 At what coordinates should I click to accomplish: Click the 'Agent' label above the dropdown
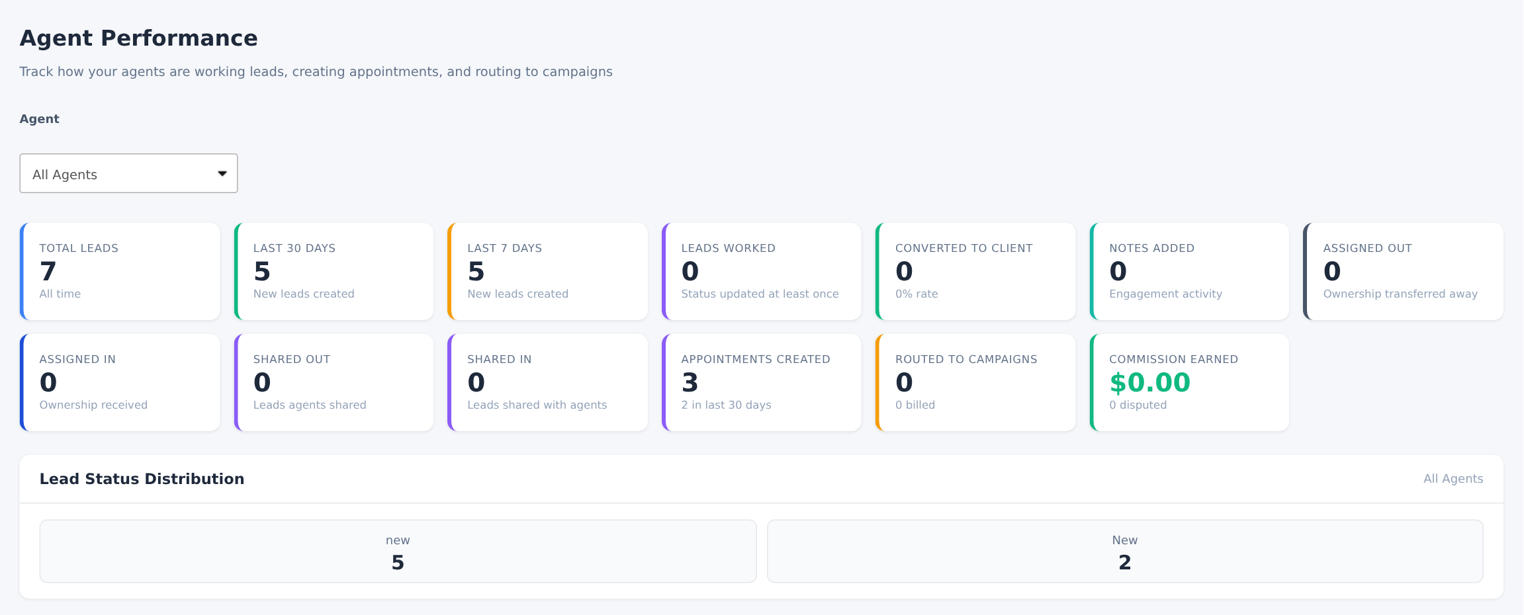[39, 119]
